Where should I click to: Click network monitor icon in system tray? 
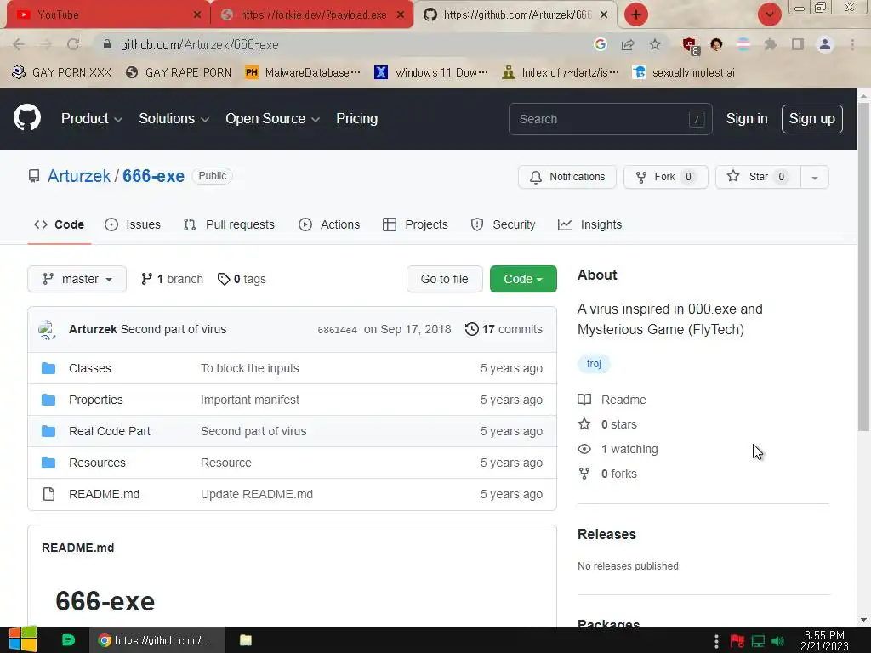(x=758, y=642)
